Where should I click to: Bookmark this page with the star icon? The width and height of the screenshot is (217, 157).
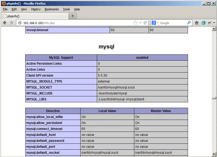pos(135,23)
